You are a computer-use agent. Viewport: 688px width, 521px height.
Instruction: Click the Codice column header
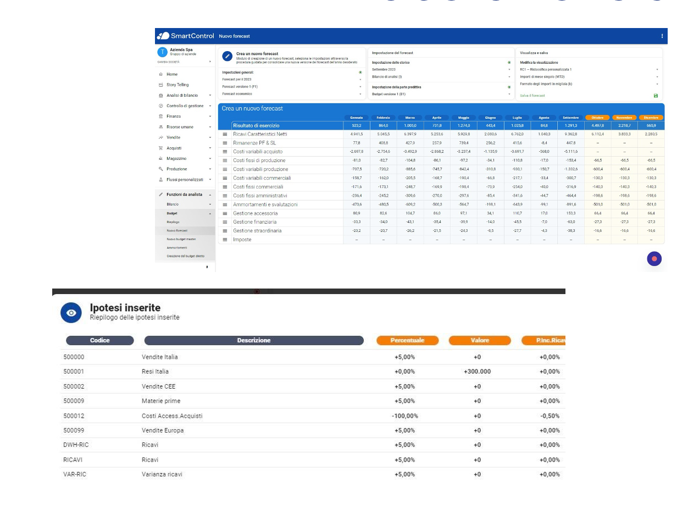click(x=100, y=341)
